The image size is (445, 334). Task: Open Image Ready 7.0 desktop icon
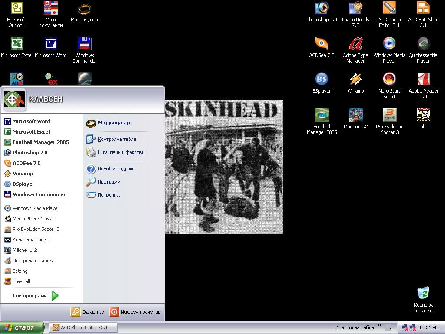[x=355, y=14]
